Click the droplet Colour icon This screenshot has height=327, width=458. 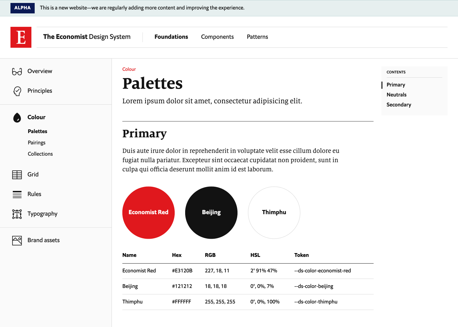(17, 117)
